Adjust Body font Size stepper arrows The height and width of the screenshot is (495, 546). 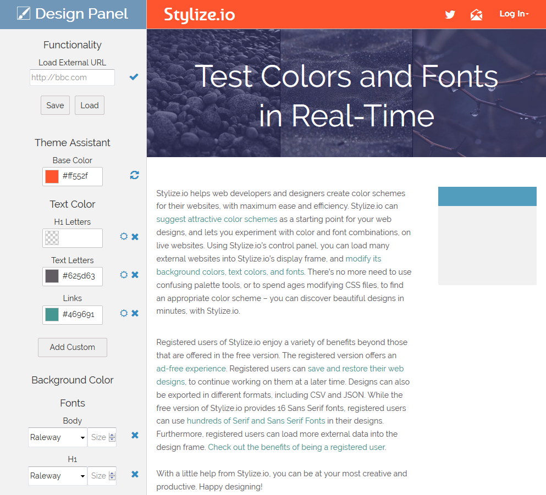(112, 437)
